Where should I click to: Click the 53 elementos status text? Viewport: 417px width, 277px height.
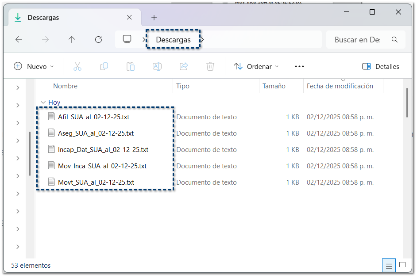[x=31, y=266]
